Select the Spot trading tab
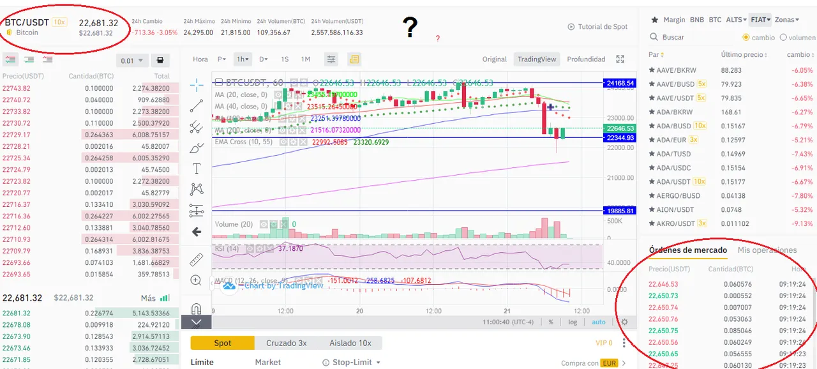The width and height of the screenshot is (817, 369). (223, 343)
